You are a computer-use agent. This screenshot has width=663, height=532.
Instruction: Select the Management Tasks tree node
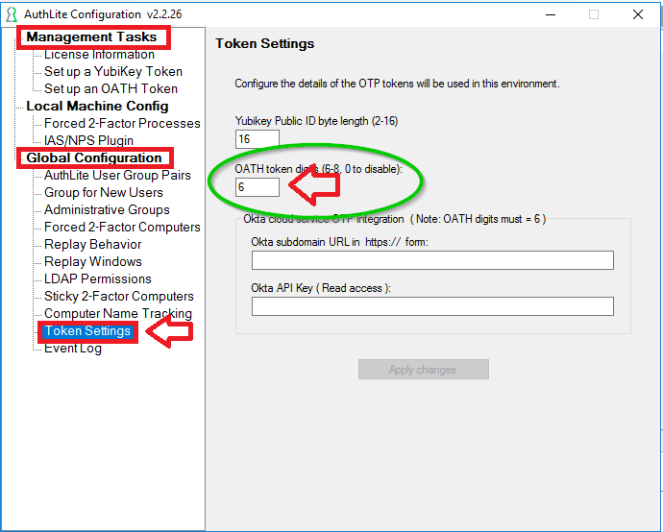coord(91,37)
